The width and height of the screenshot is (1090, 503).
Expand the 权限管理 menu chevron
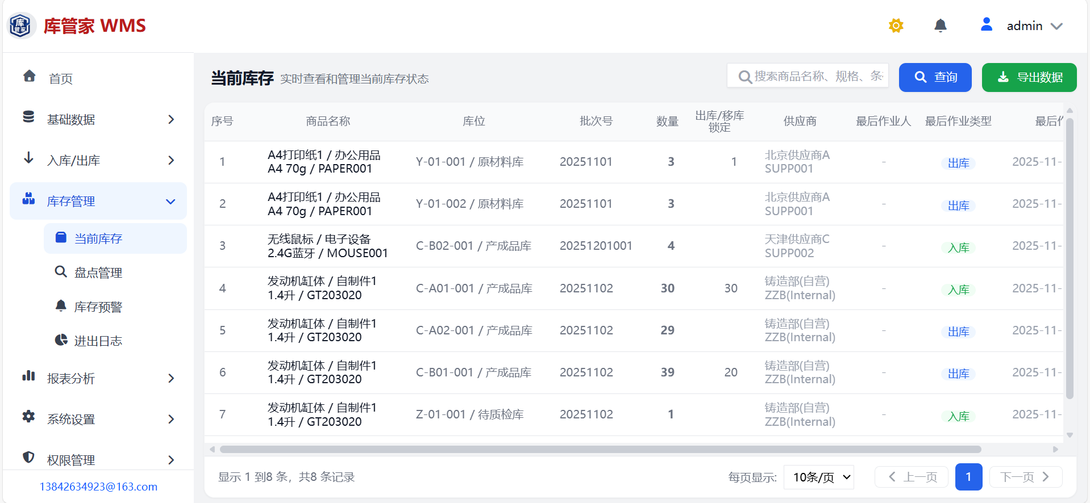tap(171, 460)
